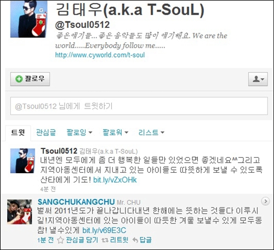
Task: Expand the 팔로워 dropdown tab
Action: tap(115, 132)
